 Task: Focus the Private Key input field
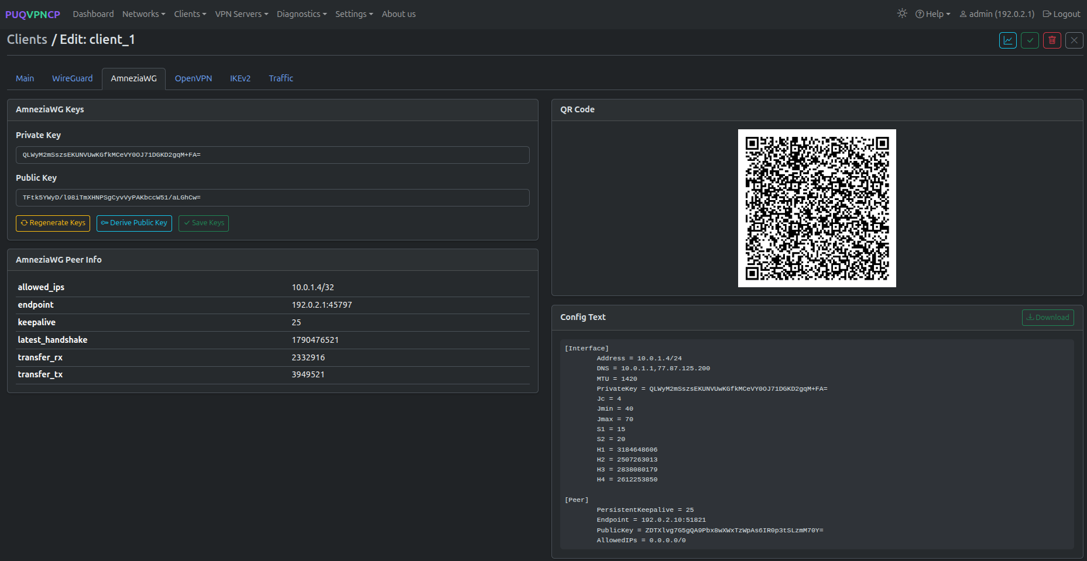click(x=273, y=155)
